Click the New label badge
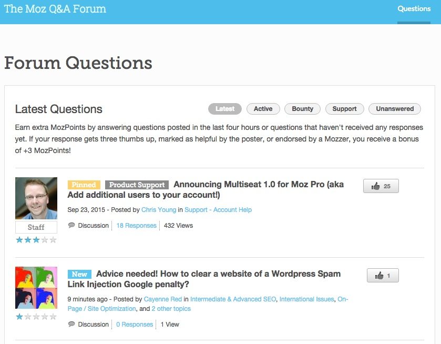Viewport: 441px width, 344px height. pyautogui.click(x=79, y=274)
